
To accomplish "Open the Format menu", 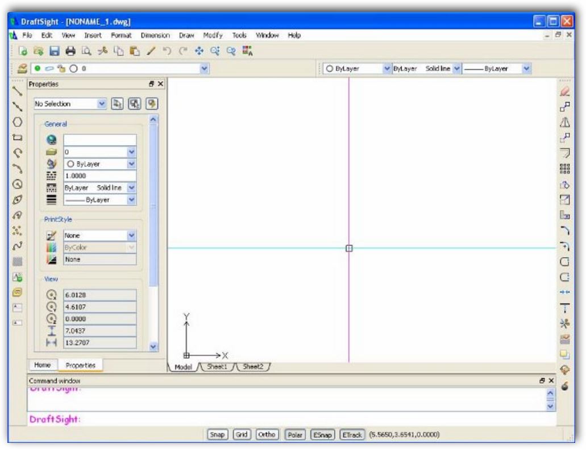I will click(x=121, y=35).
